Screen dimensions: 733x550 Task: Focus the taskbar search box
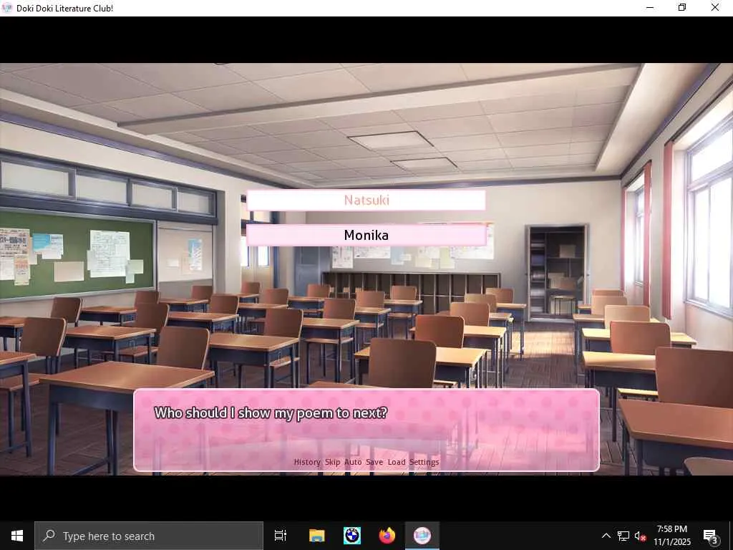(x=149, y=536)
